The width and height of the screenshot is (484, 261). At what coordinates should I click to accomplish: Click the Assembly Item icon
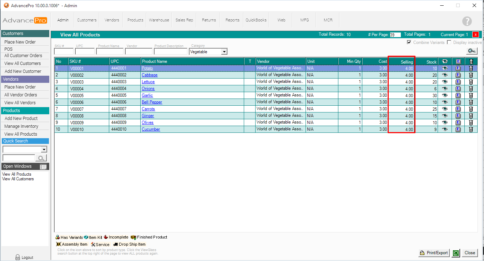[x=59, y=245]
